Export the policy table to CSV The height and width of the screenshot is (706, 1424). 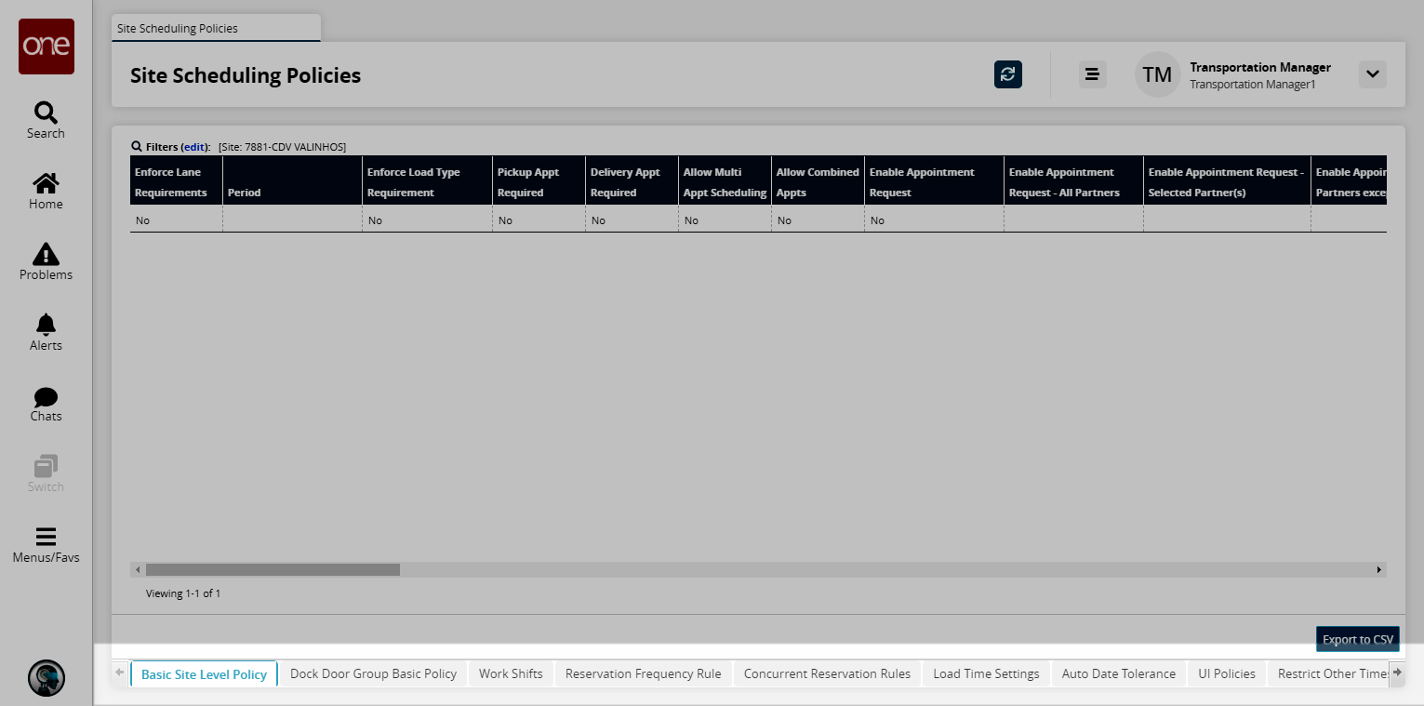1358,639
